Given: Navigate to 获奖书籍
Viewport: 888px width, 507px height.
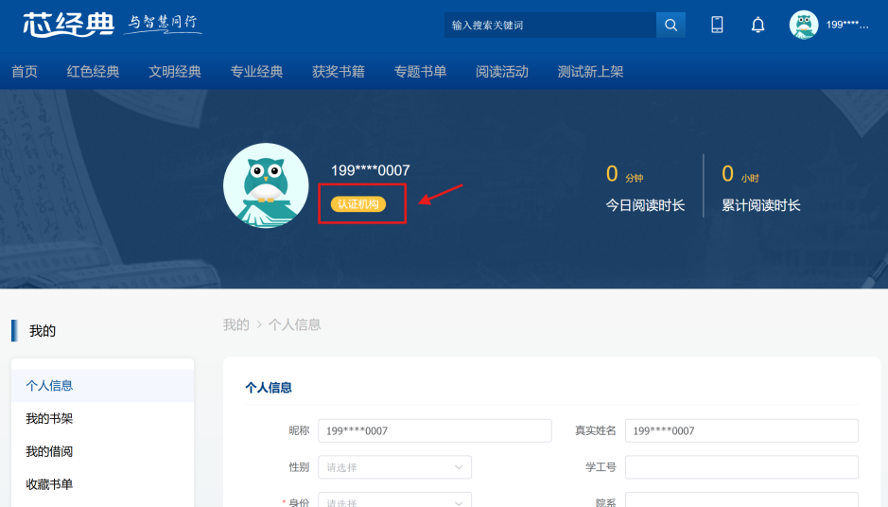Looking at the screenshot, I should (x=339, y=72).
